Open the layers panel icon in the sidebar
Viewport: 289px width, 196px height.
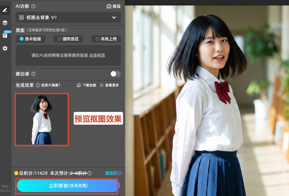(x=5, y=23)
